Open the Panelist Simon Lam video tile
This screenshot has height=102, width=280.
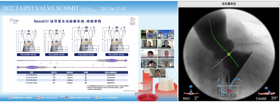point(166,44)
